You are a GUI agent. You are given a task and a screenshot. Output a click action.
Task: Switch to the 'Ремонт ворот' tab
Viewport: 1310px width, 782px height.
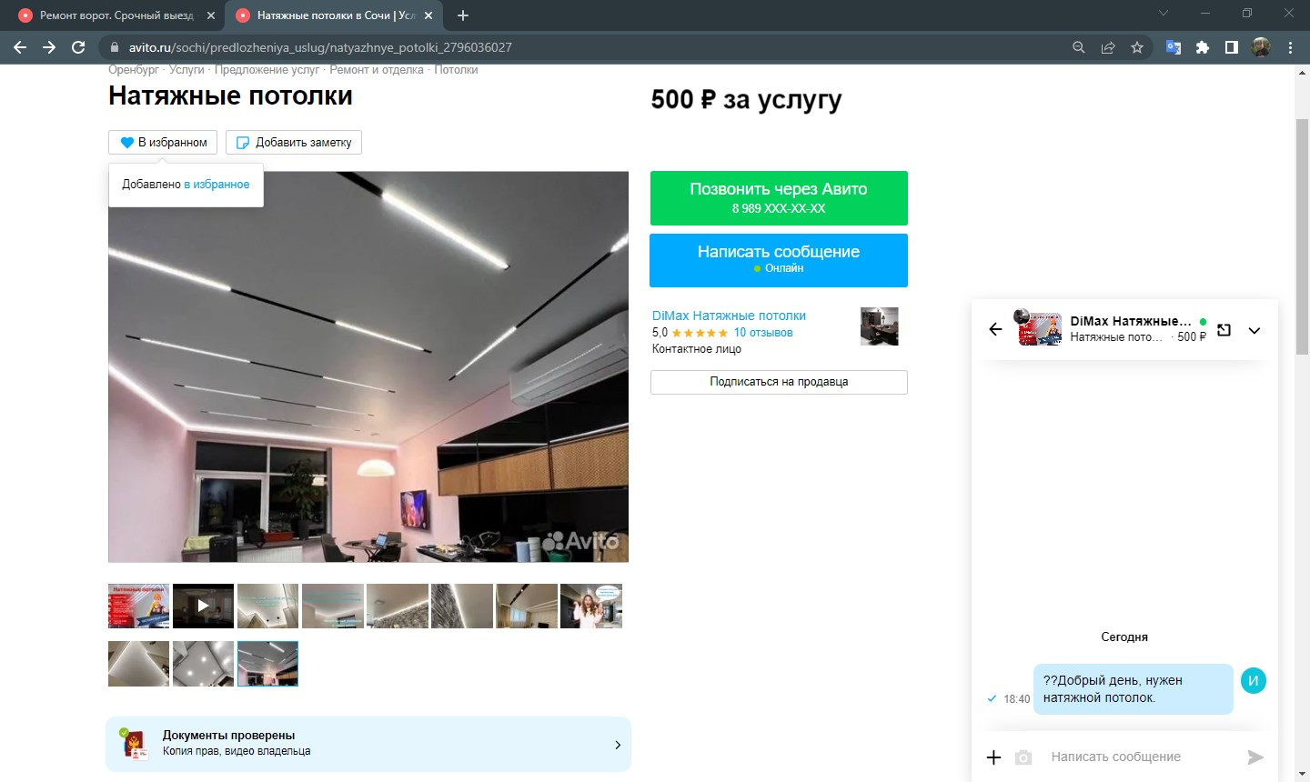pyautogui.click(x=116, y=15)
